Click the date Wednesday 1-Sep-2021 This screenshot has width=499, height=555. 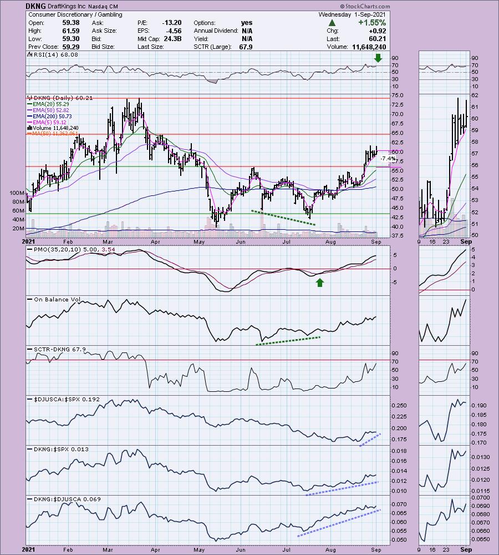[352, 14]
